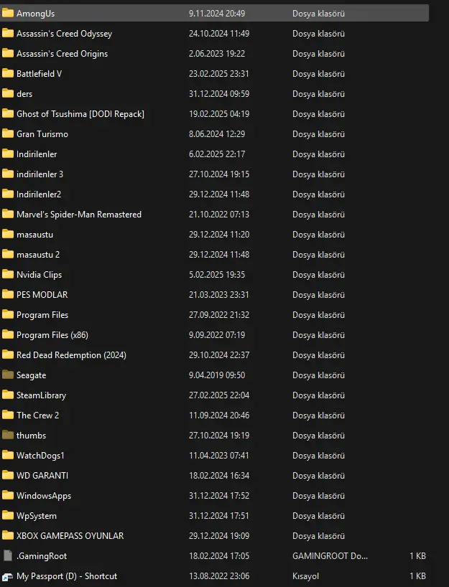Select the Battlefield V name text
Viewport: 449px width, 587px height.
click(39, 74)
